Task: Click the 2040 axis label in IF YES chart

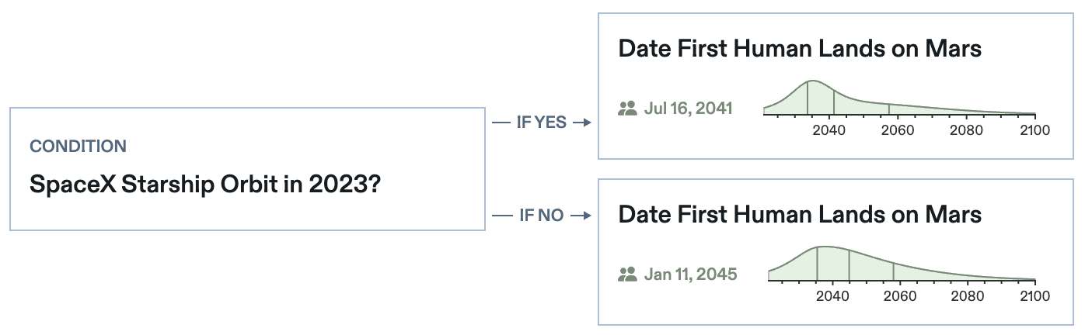Action: coord(829,130)
